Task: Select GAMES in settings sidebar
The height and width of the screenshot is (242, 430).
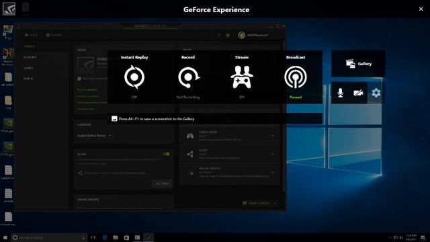Action: pos(28,68)
